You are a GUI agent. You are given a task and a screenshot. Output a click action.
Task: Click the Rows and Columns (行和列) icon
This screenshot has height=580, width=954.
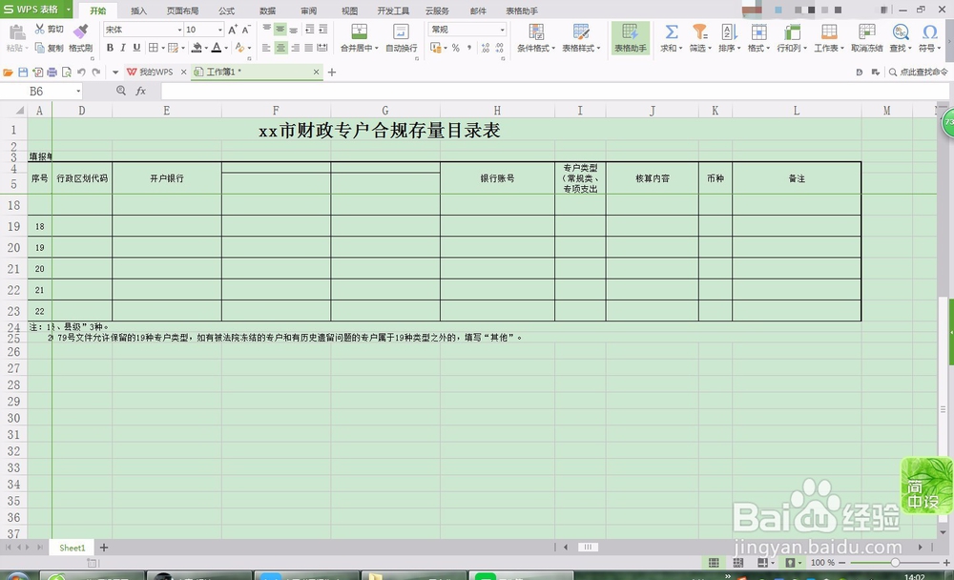[792, 31]
